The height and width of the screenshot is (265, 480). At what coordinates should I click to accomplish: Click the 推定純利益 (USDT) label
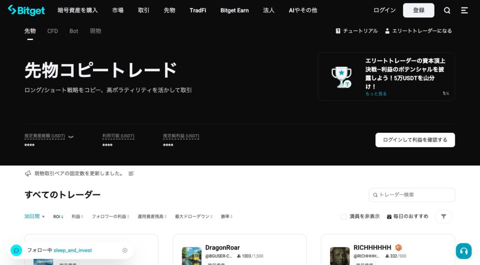181,136
